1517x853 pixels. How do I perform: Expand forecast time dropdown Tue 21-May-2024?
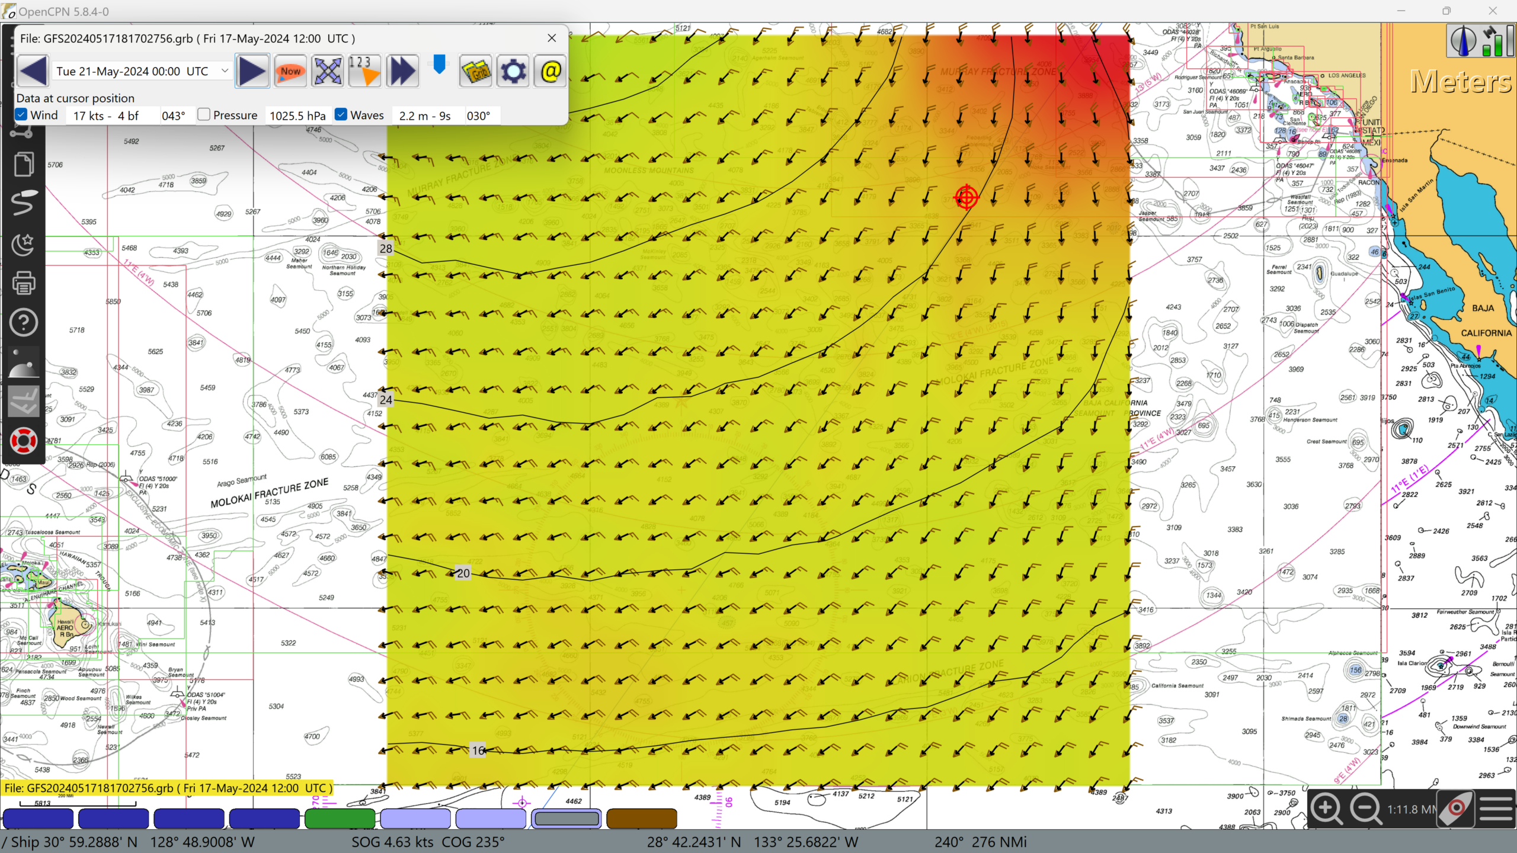click(x=225, y=71)
